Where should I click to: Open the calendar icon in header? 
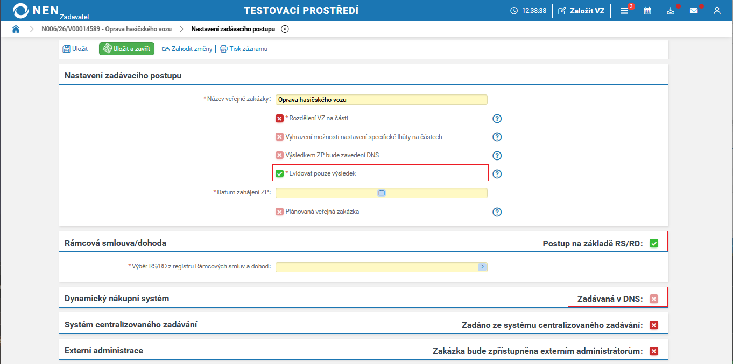(647, 11)
